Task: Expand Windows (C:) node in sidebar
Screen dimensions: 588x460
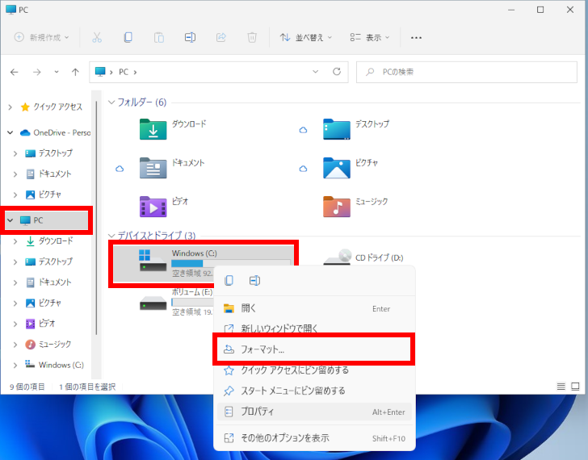Action: pyautogui.click(x=15, y=365)
